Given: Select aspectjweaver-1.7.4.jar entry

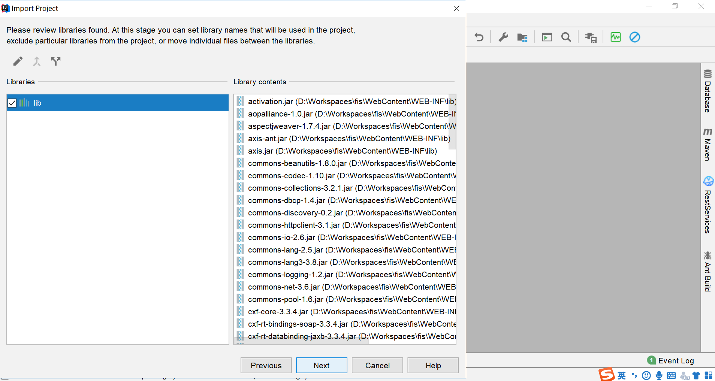Looking at the screenshot, I should 346,126.
